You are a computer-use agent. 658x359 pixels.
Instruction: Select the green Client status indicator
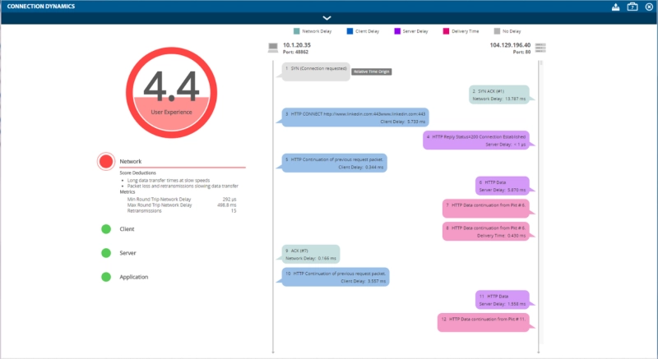[x=105, y=229]
